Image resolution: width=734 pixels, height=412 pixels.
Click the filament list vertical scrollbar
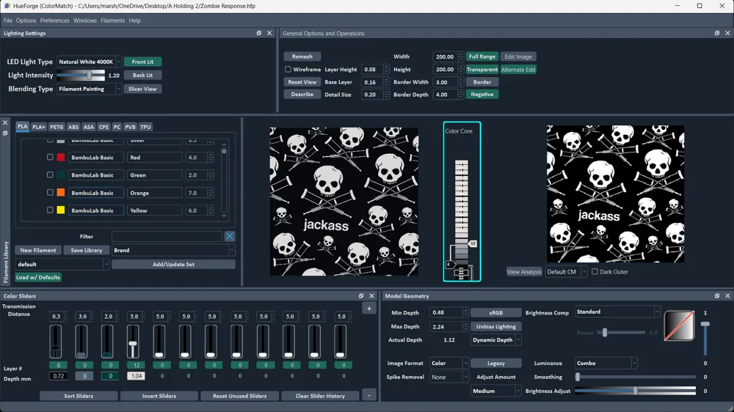tap(224, 180)
